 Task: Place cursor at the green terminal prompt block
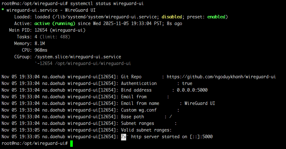(x=71, y=144)
